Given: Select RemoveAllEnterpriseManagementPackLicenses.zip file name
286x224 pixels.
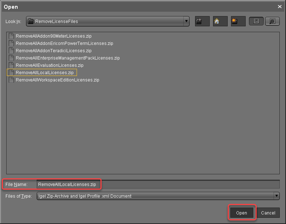Looking at the screenshot, I should click(x=67, y=58).
